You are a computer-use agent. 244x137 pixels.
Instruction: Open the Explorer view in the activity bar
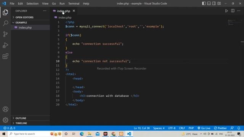point(5,12)
